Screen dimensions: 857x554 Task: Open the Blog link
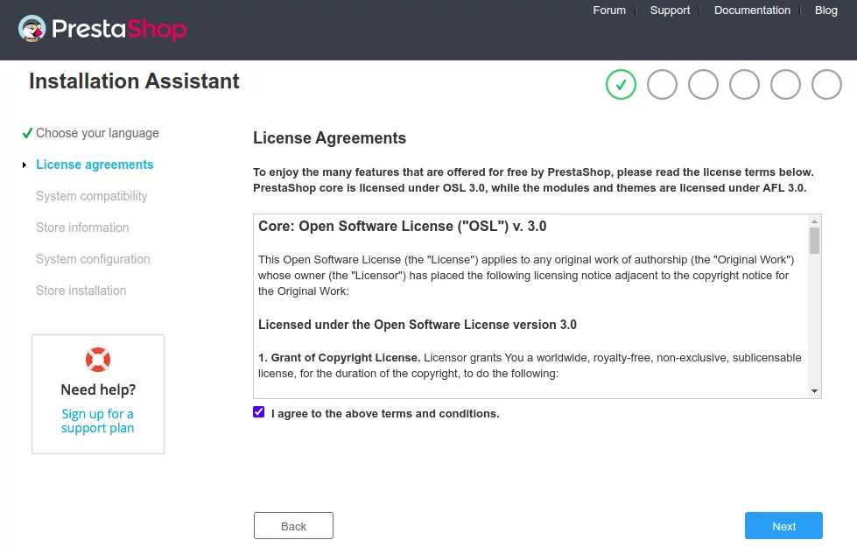pyautogui.click(x=825, y=11)
